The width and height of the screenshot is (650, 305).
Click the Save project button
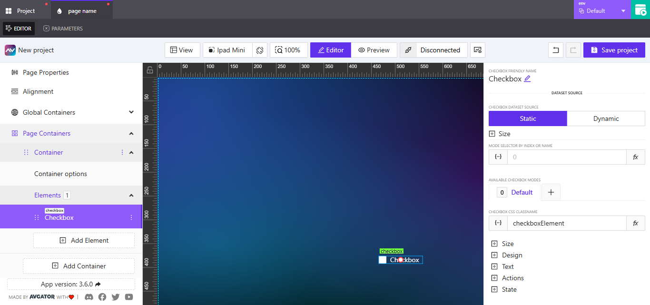coord(614,50)
